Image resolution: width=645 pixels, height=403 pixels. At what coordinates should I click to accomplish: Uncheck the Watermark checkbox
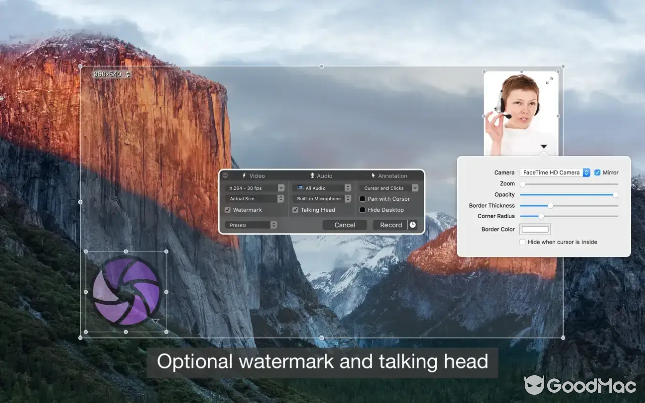[228, 210]
